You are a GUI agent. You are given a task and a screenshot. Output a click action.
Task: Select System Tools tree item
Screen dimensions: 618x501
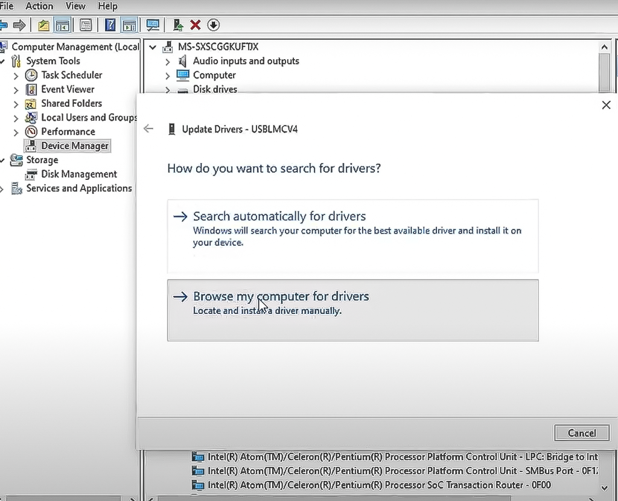[x=53, y=61]
